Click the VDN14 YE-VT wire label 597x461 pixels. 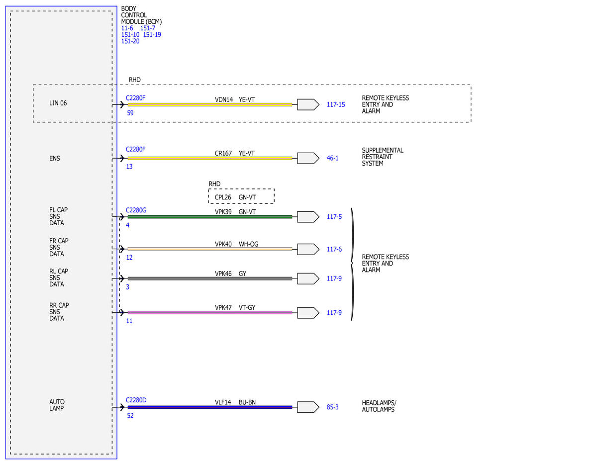click(x=235, y=99)
